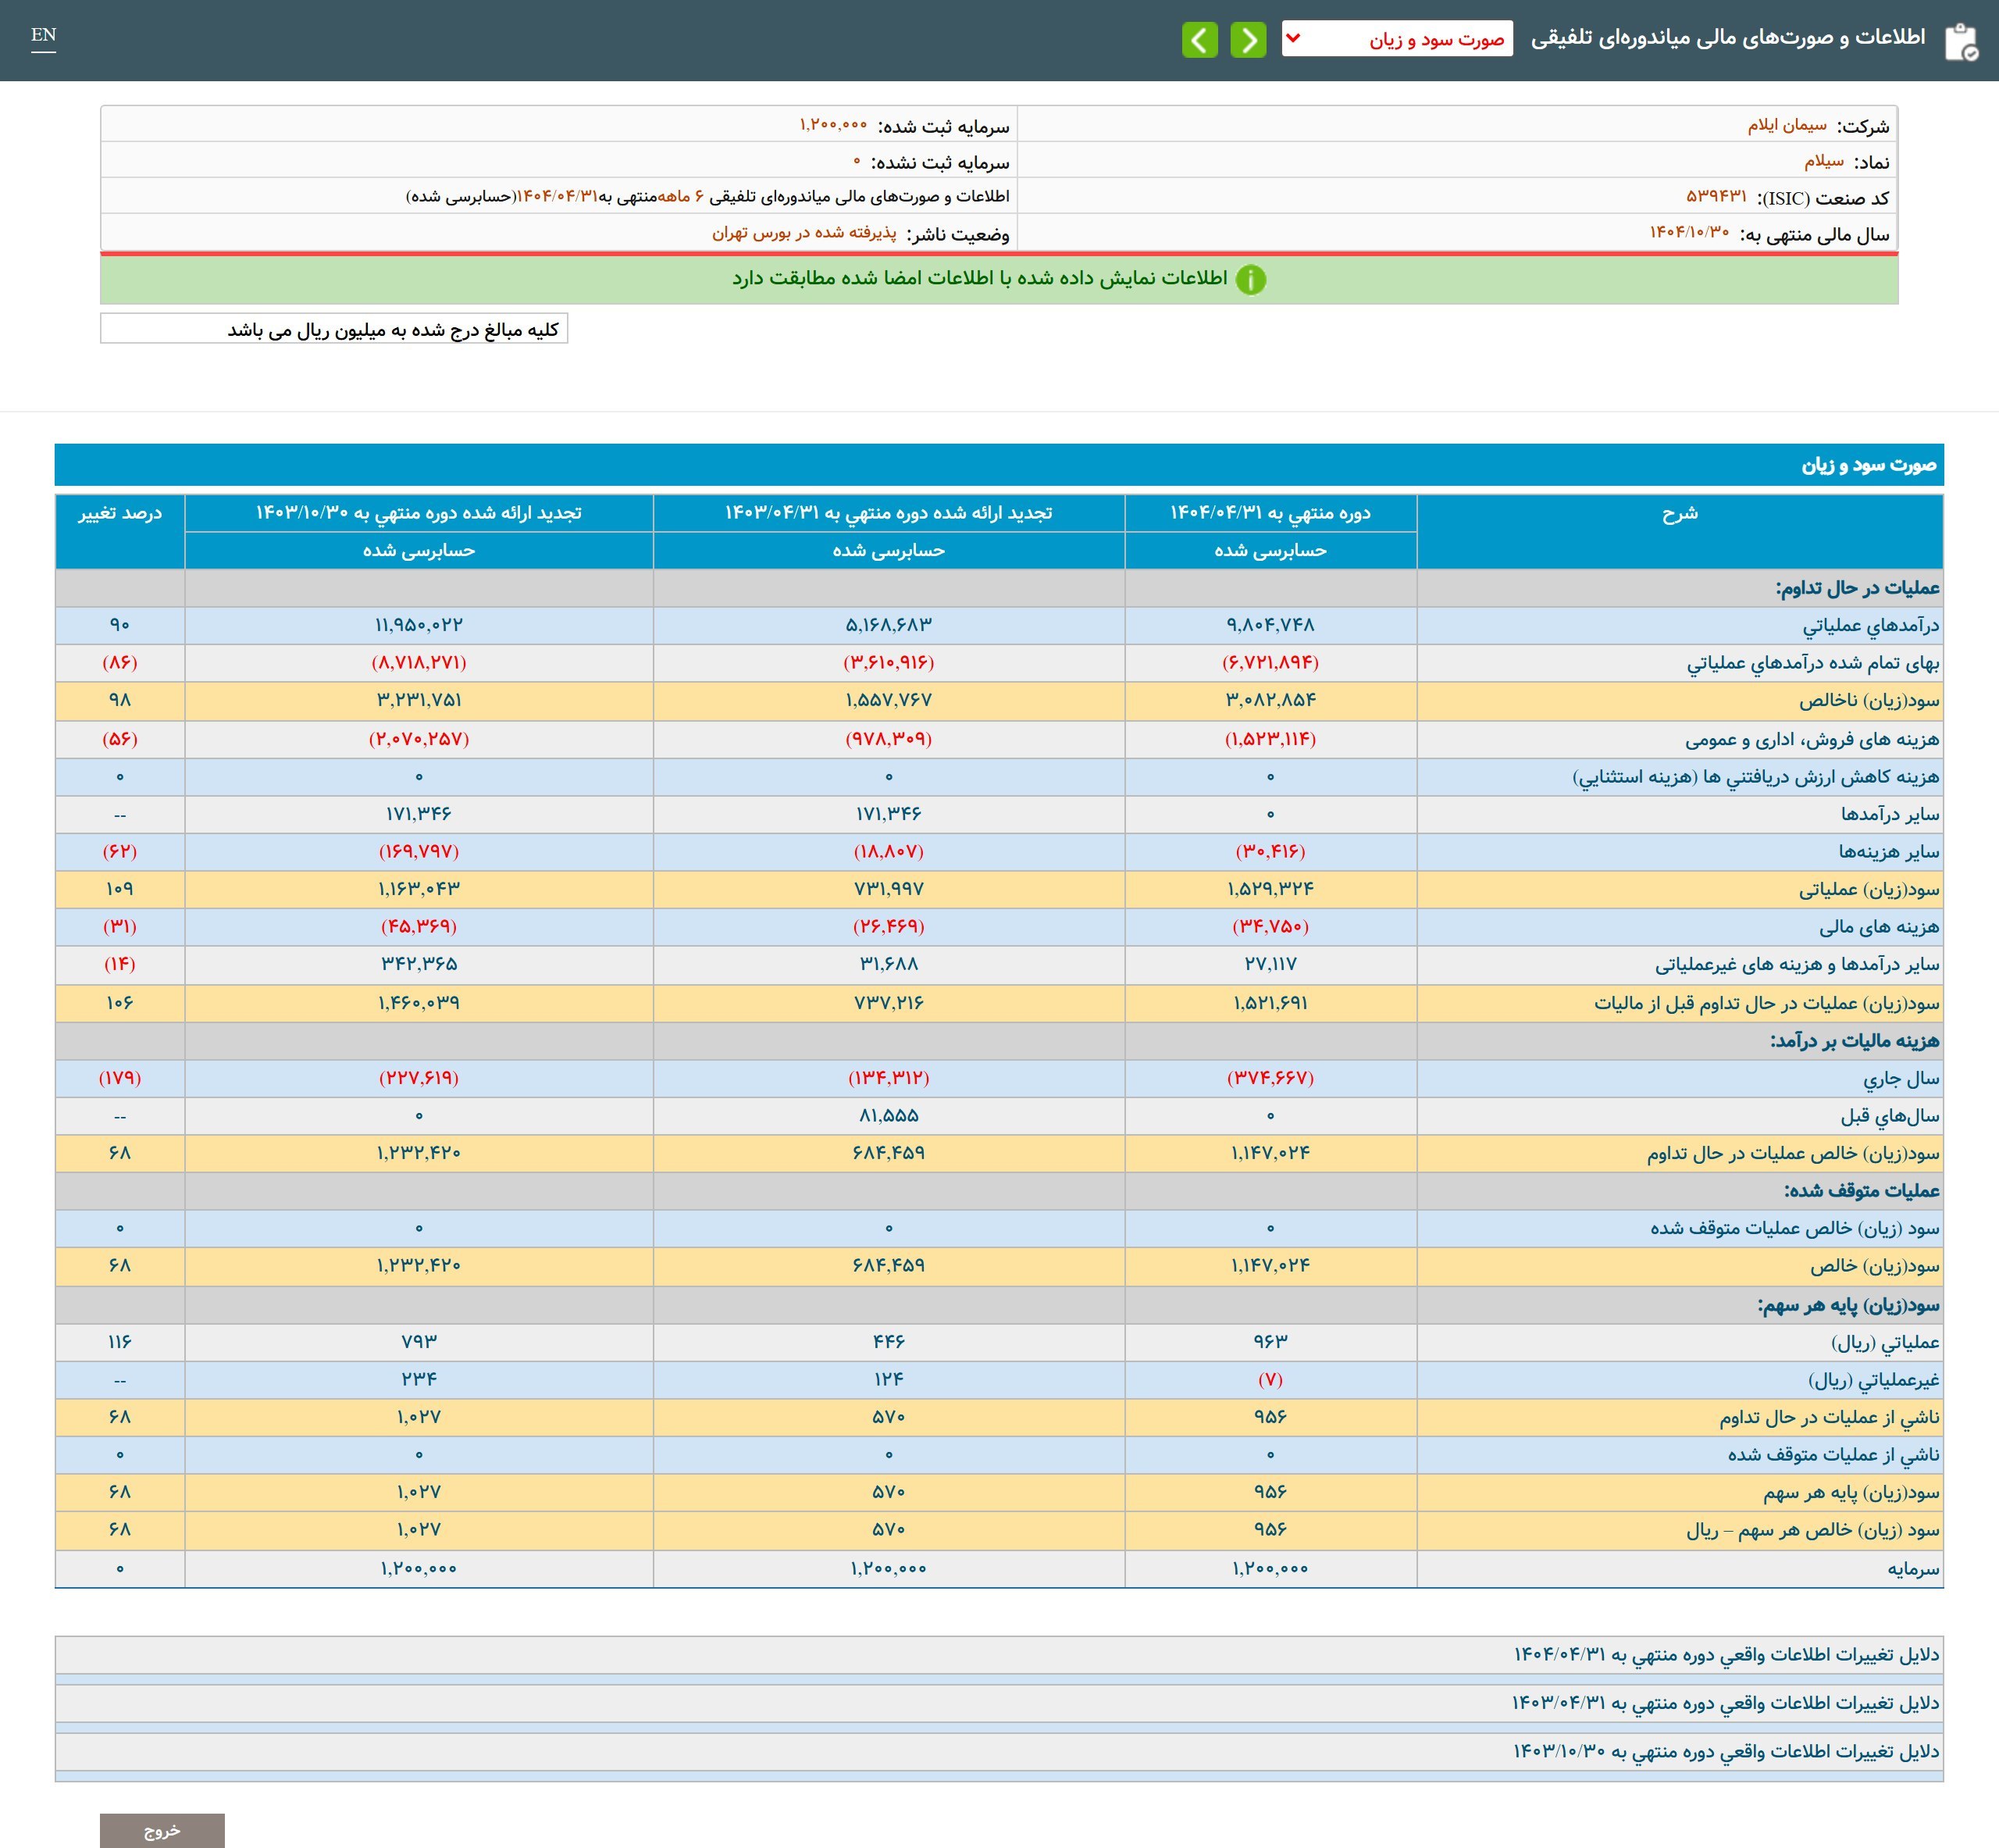The image size is (1999, 1848).
Task: Select net profit value 1,147,024 in سود(زيان) خالص row
Action: click(x=1270, y=1266)
